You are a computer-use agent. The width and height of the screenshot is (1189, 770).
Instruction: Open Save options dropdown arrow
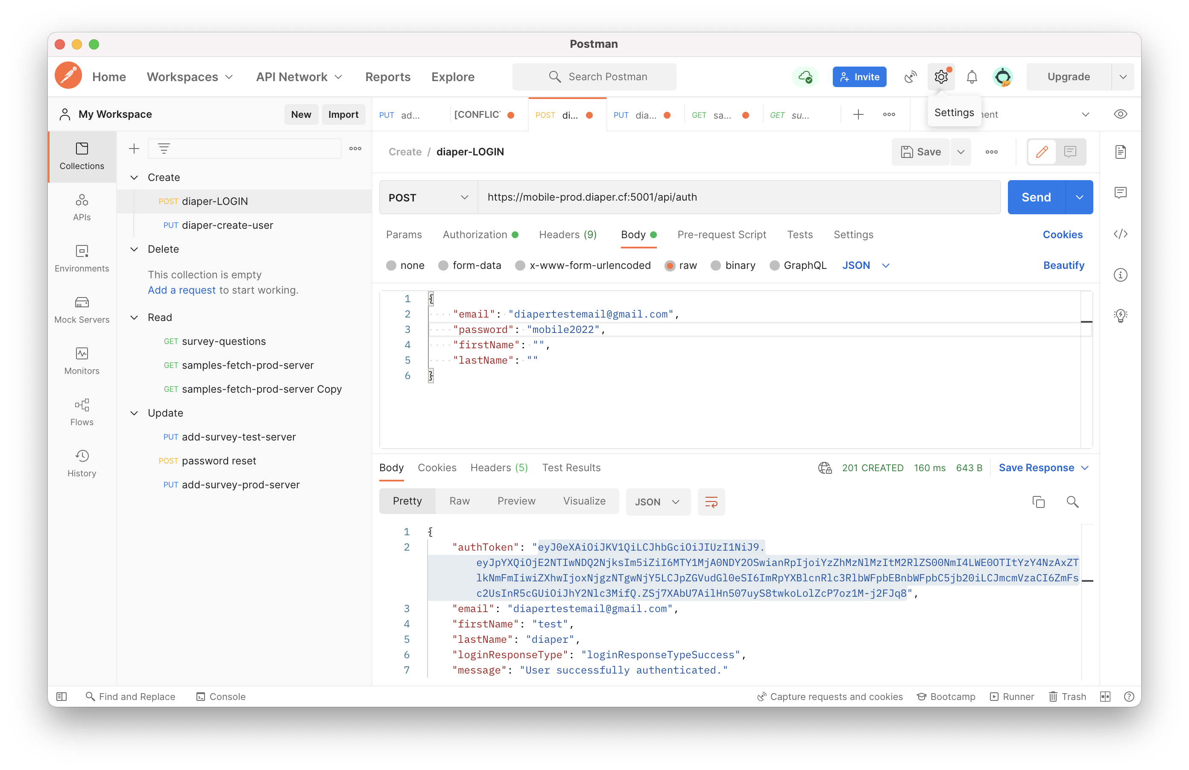click(961, 152)
